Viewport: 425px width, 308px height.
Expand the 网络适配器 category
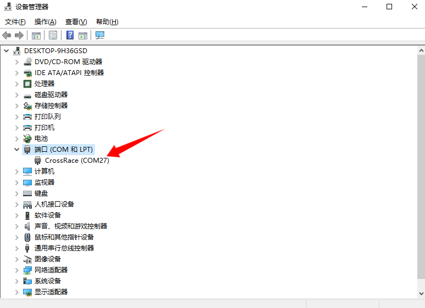pos(17,270)
